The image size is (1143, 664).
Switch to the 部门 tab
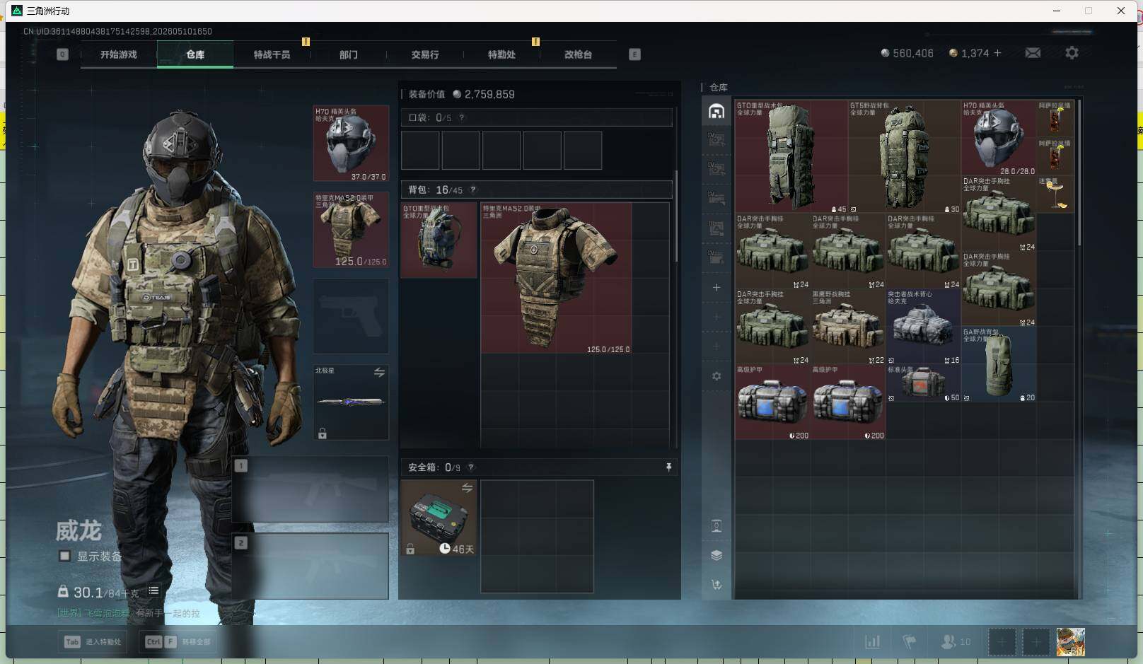click(348, 54)
